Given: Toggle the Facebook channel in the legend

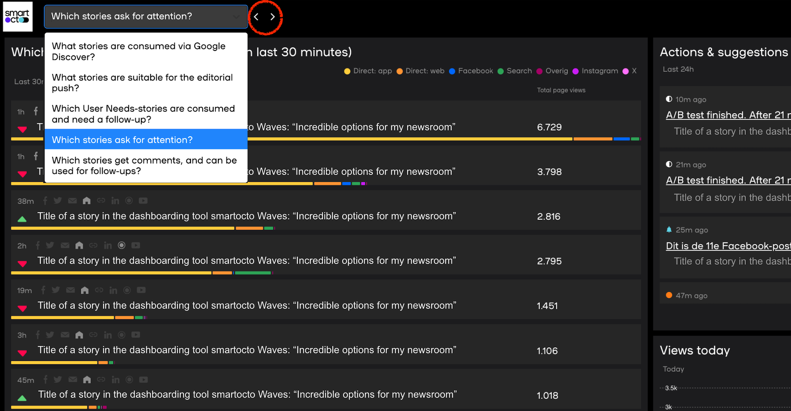Looking at the screenshot, I should (x=471, y=71).
